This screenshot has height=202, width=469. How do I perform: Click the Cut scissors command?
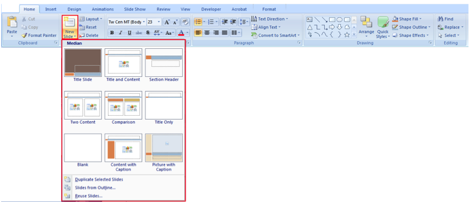29,19
